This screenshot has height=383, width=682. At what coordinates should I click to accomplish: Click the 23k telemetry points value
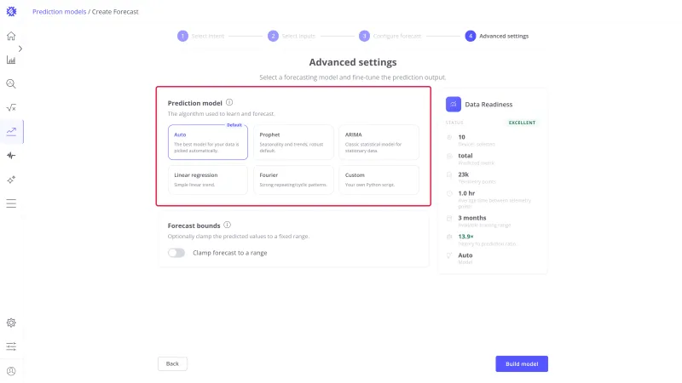tap(463, 174)
